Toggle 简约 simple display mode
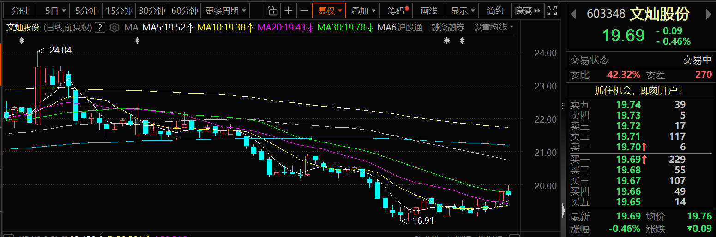The width and height of the screenshot is (716, 237). click(x=495, y=11)
